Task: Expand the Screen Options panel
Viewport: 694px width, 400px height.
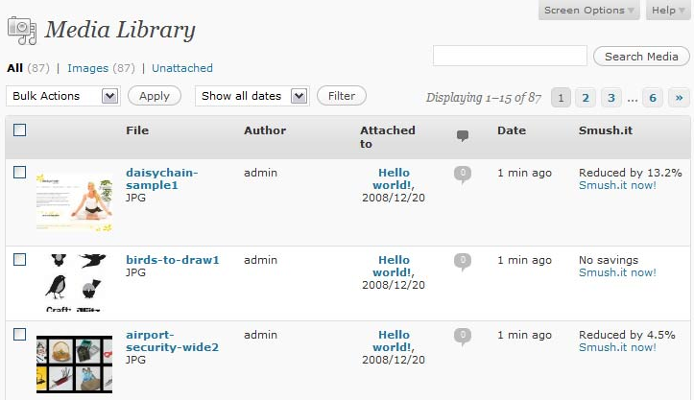Action: tap(589, 11)
